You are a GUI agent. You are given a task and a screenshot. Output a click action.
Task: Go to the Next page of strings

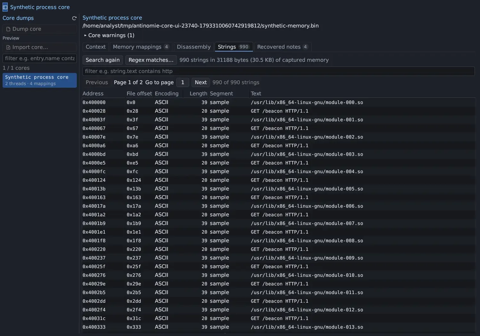pyautogui.click(x=201, y=82)
